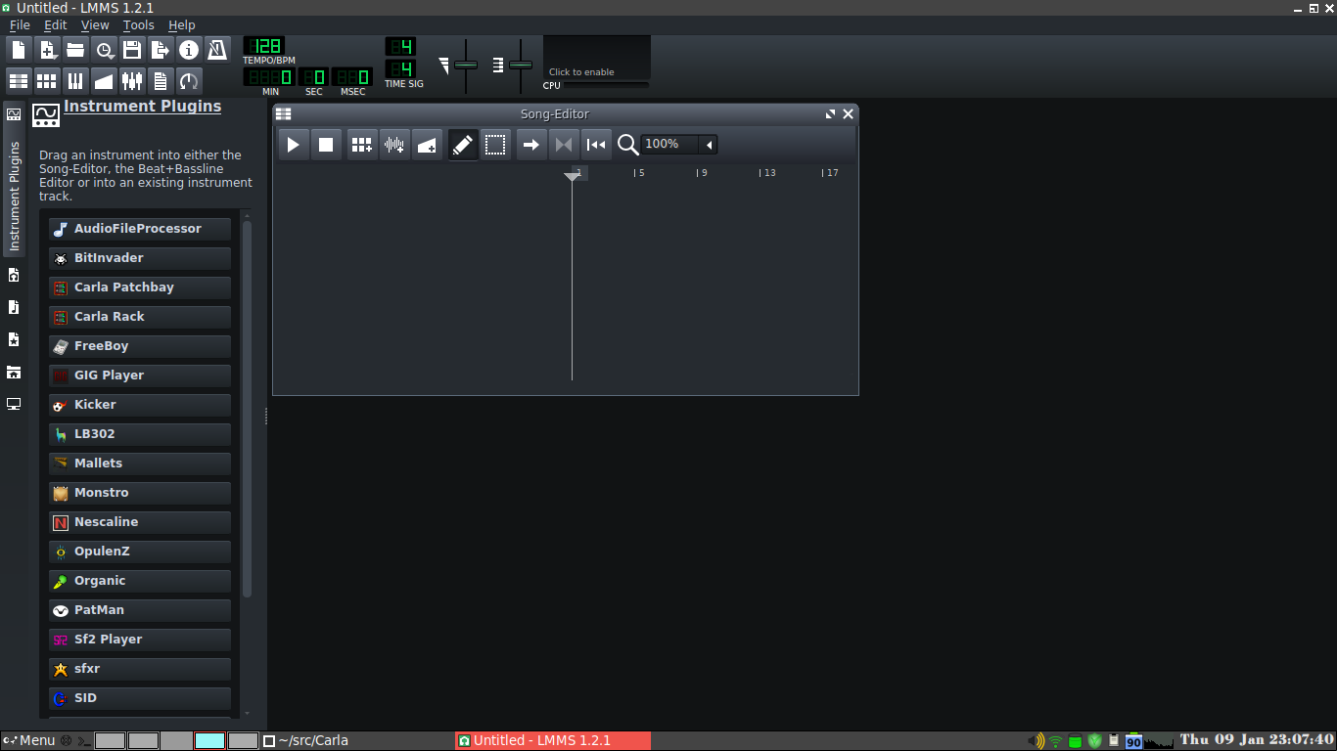The height and width of the screenshot is (751, 1337).
Task: Click the instrument plugin list scrollbar
Action: click(247, 409)
